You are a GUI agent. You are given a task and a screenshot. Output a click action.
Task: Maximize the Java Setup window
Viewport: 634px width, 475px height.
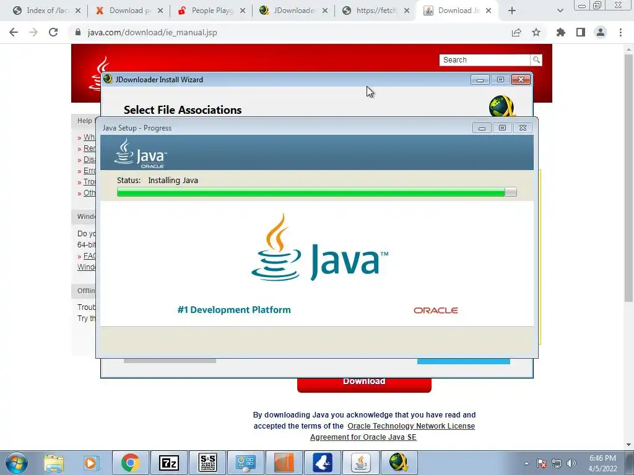pos(502,128)
